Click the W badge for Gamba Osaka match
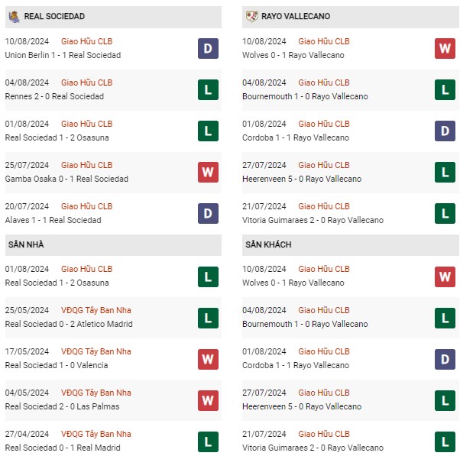The height and width of the screenshot is (456, 460). point(208,172)
